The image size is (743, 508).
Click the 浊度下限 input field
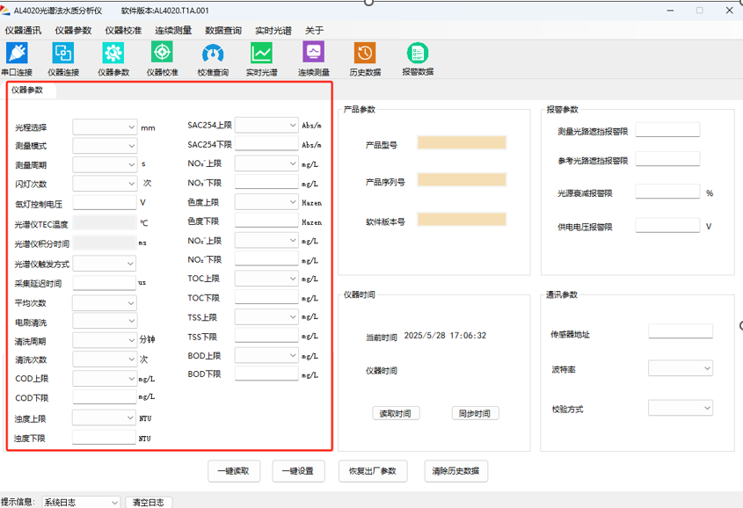(105, 438)
